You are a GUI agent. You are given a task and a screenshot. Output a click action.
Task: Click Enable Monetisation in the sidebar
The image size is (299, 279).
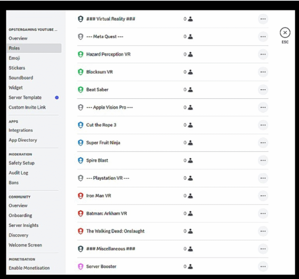tap(28, 268)
